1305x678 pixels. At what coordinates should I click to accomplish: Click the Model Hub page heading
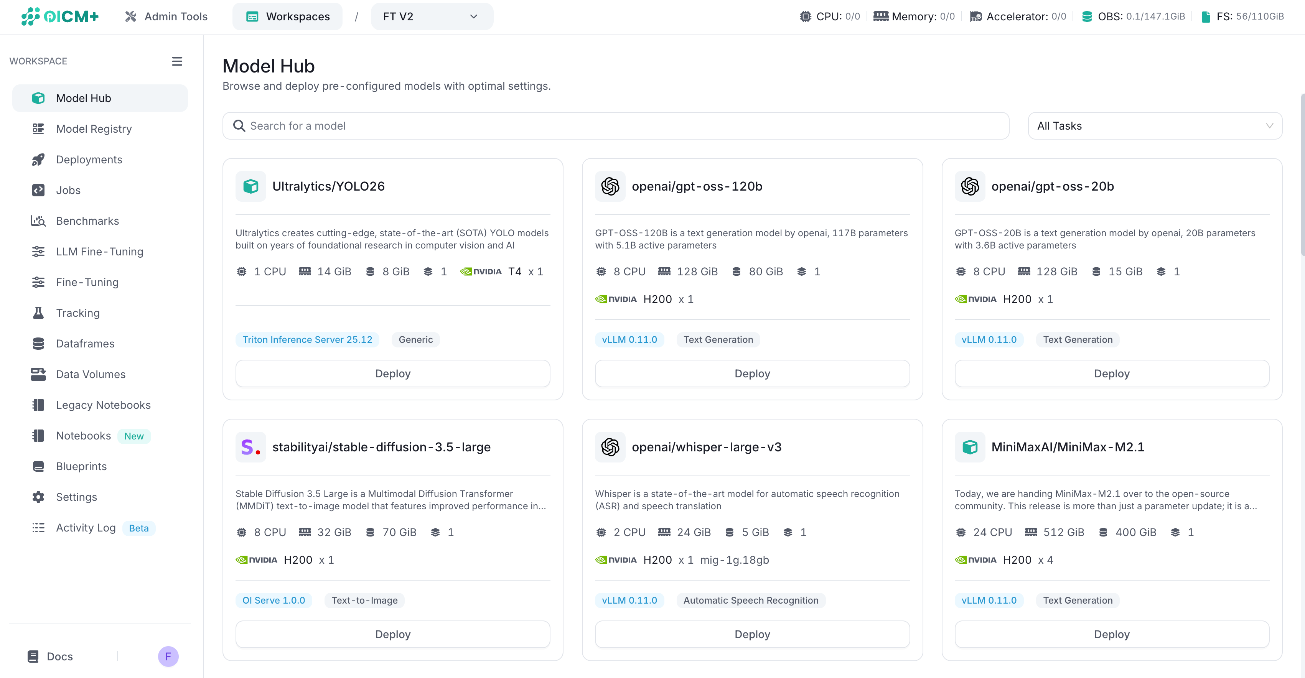269,66
